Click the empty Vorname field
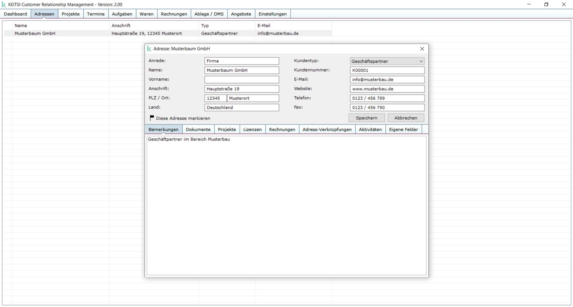 (242, 79)
